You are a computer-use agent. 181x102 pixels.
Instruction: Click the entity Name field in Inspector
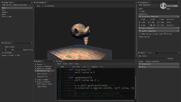click(152, 9)
